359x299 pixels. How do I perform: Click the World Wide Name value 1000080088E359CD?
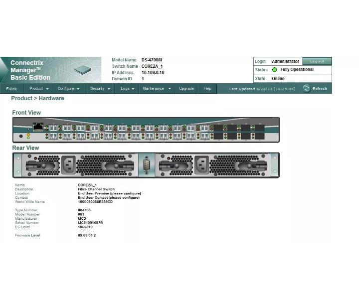point(95,201)
